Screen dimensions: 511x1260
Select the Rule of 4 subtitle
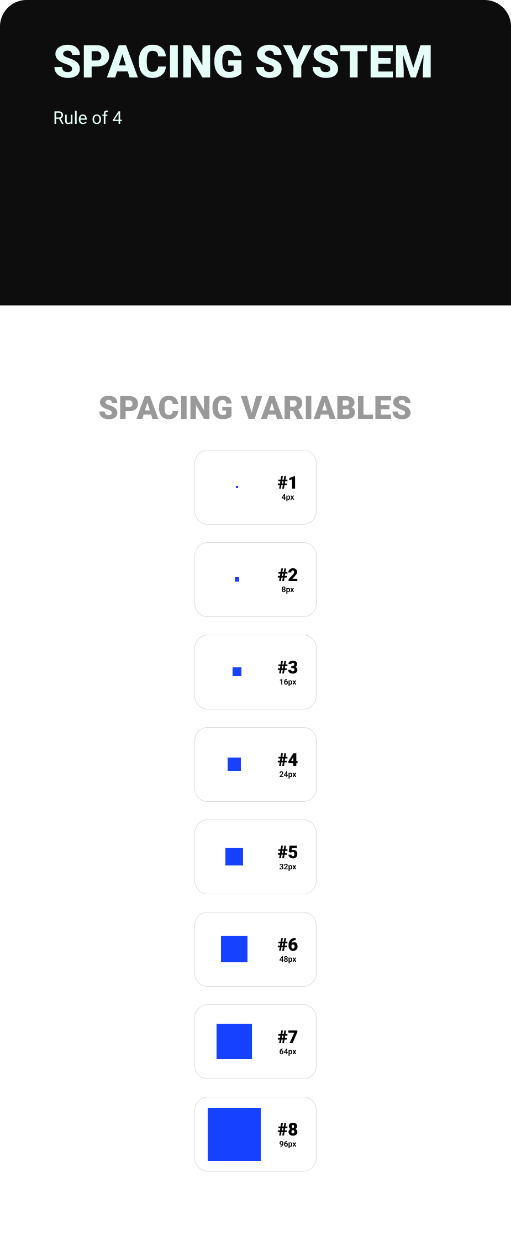point(87,118)
